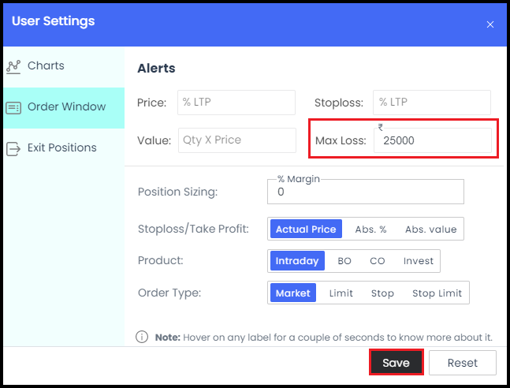Click the Exit Positions arrow icon
Viewport: 510px width, 388px height.
[13, 149]
